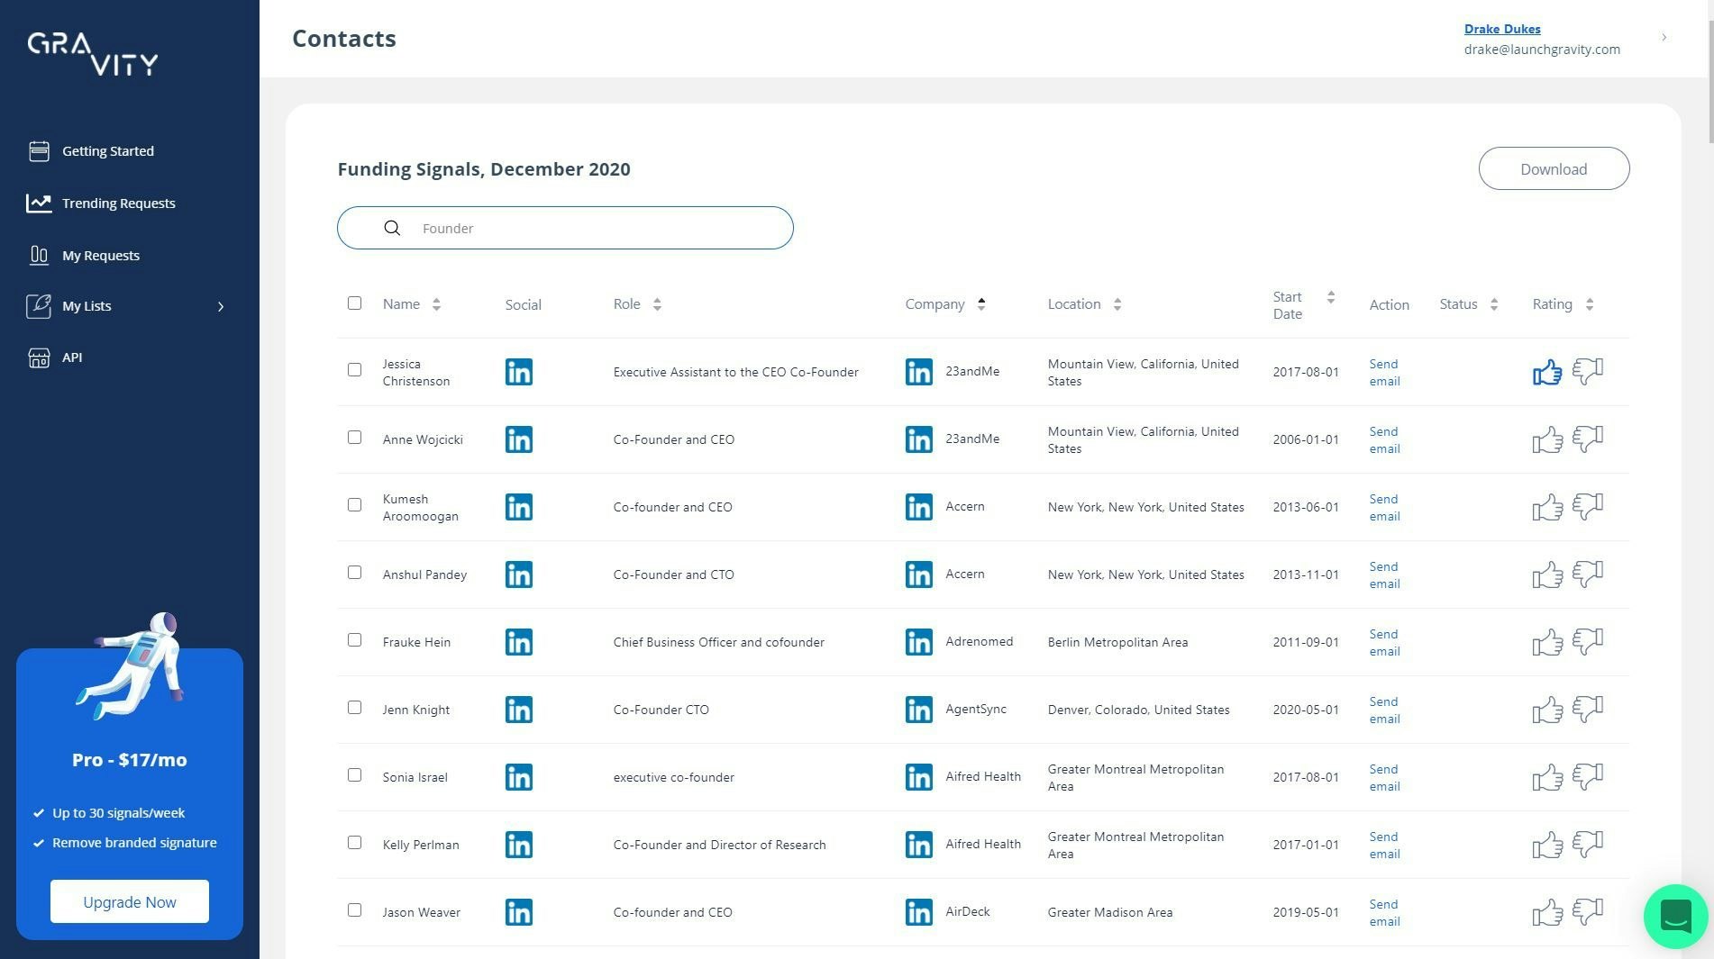This screenshot has width=1714, height=959.
Task: Sort contacts by Rating column
Action: tap(1590, 304)
